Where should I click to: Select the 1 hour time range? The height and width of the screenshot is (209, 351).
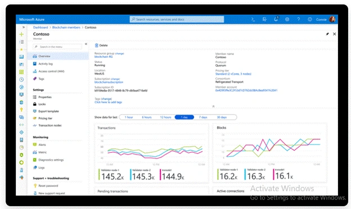pos(129,117)
